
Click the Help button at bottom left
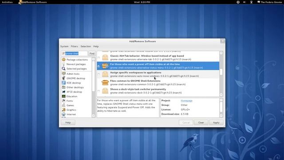pyautogui.click(x=68, y=123)
